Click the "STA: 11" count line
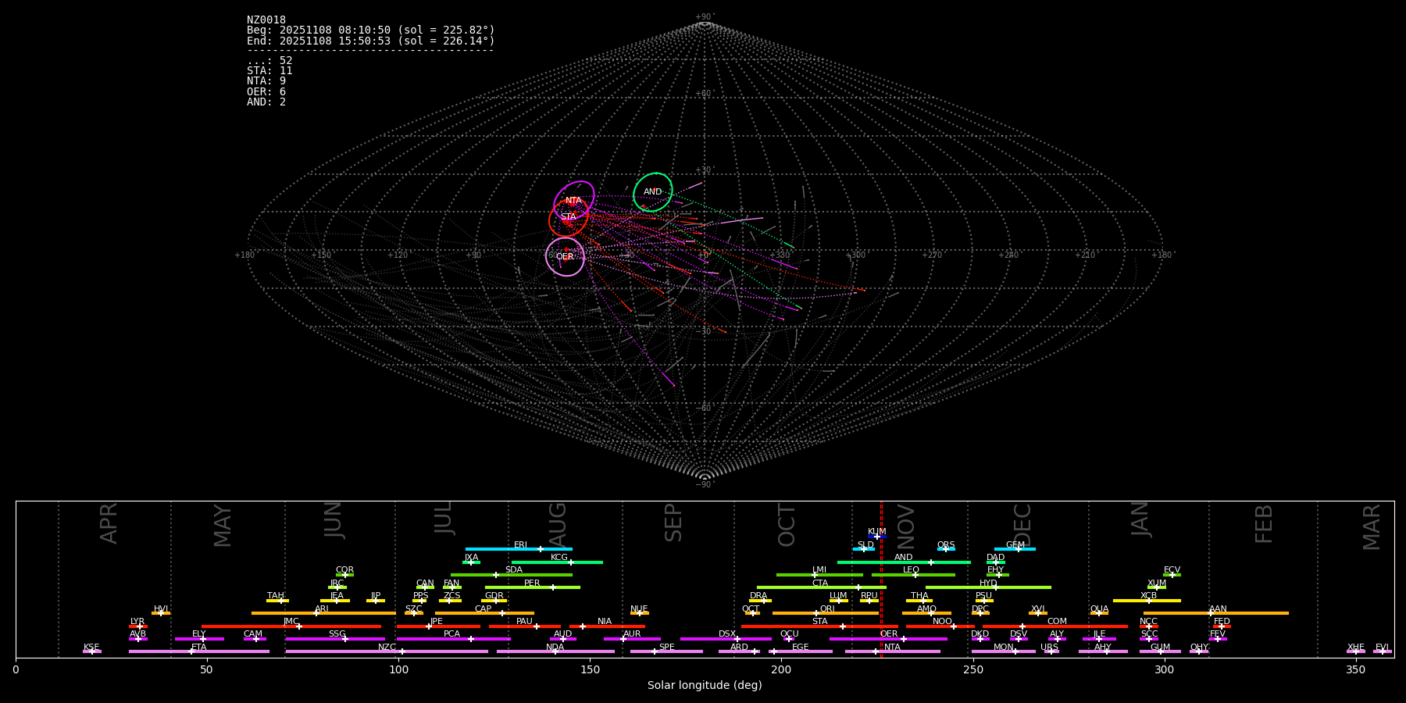The image size is (1406, 703). pos(269,71)
